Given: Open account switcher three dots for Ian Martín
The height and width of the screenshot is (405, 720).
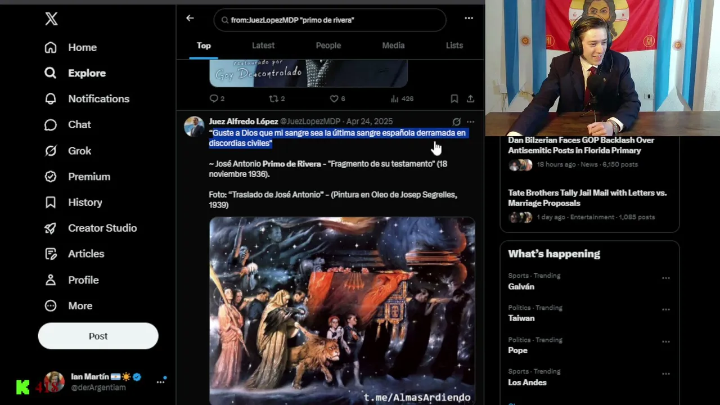Looking at the screenshot, I should [x=161, y=381].
